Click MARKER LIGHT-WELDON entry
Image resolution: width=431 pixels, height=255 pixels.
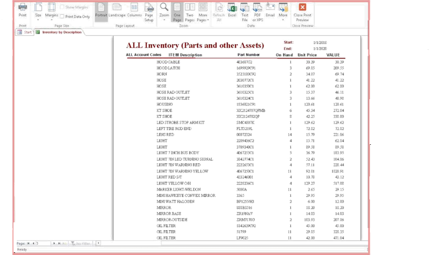[x=179, y=189]
